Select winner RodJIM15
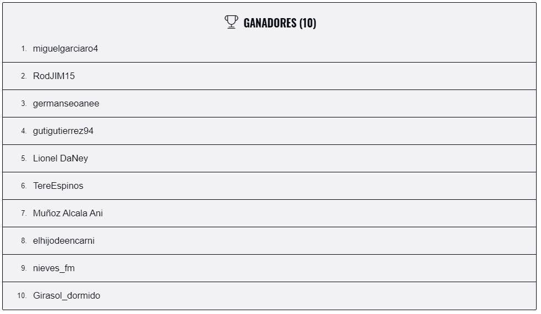The image size is (541, 314). point(54,76)
